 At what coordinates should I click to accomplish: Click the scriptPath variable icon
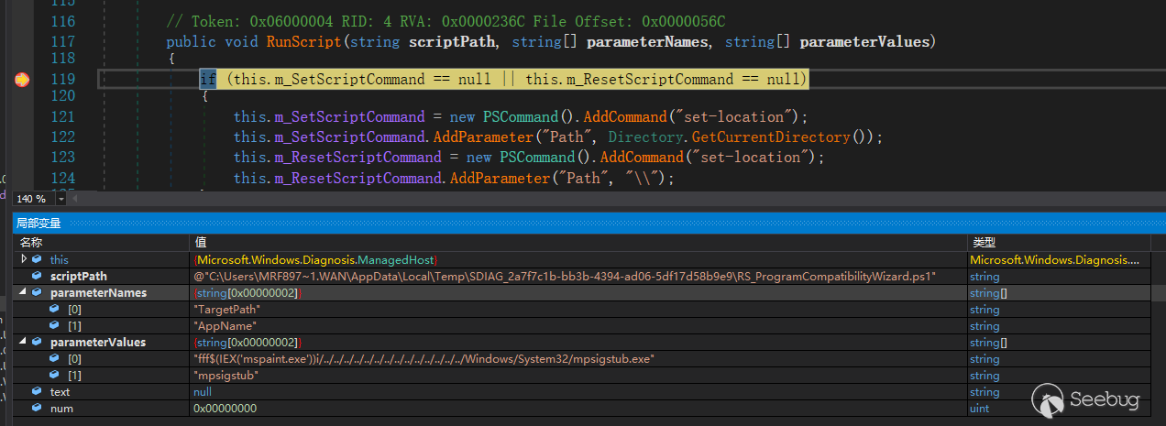click(x=37, y=276)
